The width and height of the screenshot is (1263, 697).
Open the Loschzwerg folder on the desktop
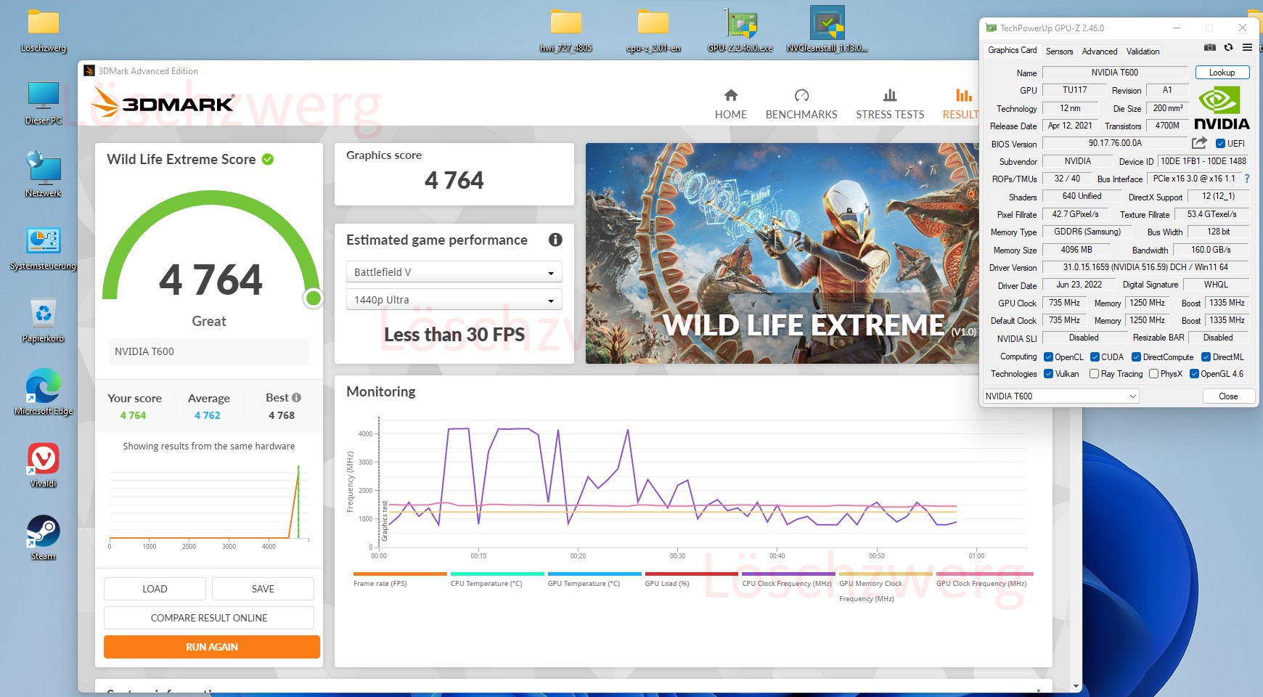pyautogui.click(x=44, y=31)
